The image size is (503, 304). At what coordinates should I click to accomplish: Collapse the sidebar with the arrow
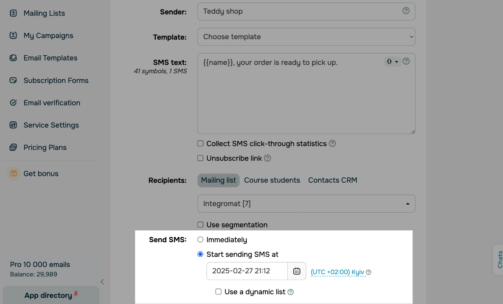(x=102, y=282)
